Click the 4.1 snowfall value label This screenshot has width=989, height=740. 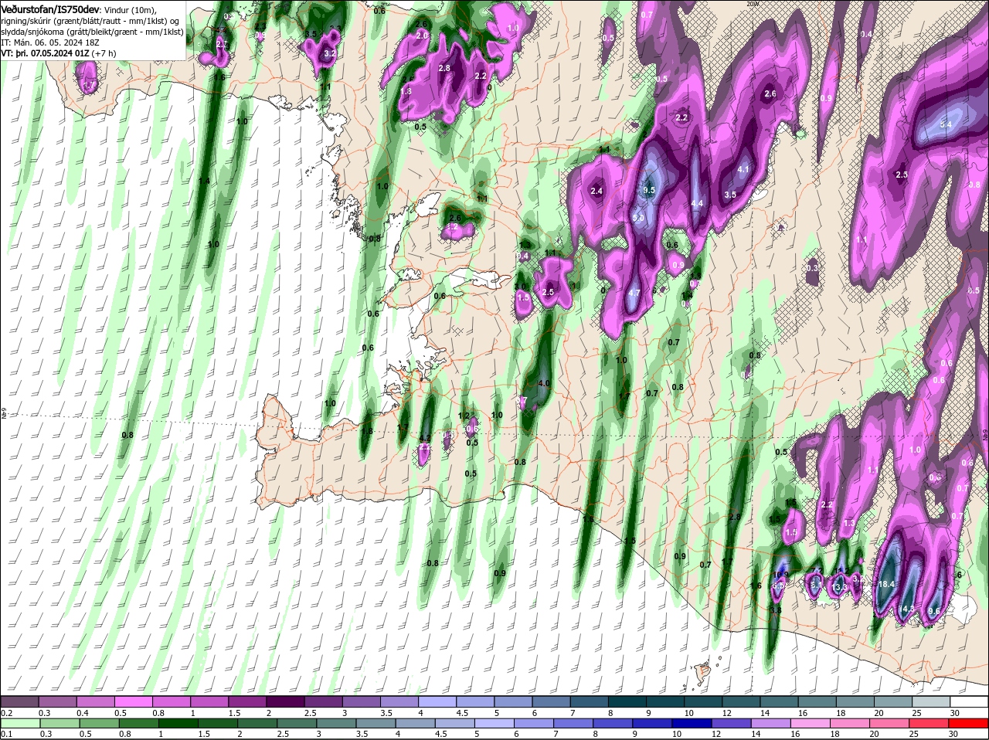click(x=744, y=169)
